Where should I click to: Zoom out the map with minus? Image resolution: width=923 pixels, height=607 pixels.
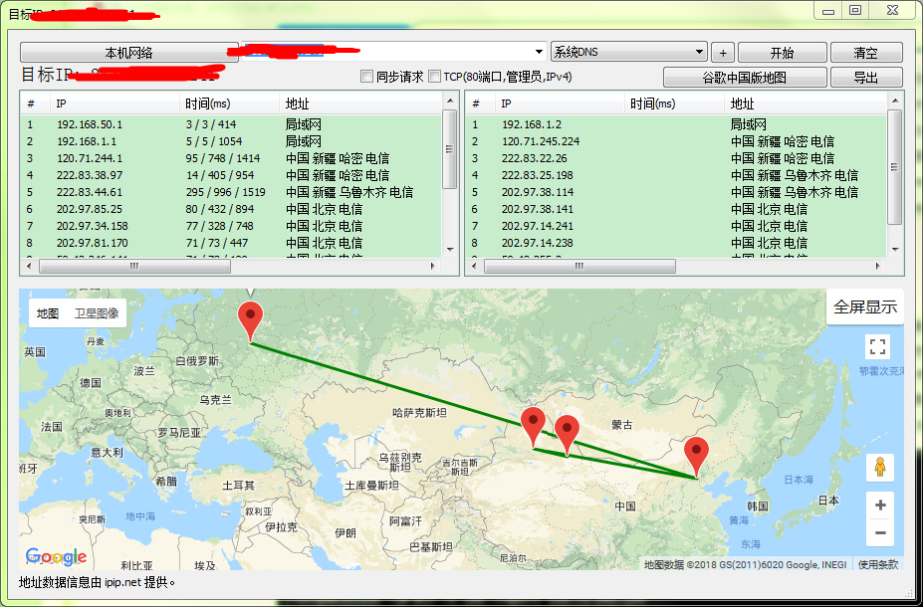(x=880, y=533)
